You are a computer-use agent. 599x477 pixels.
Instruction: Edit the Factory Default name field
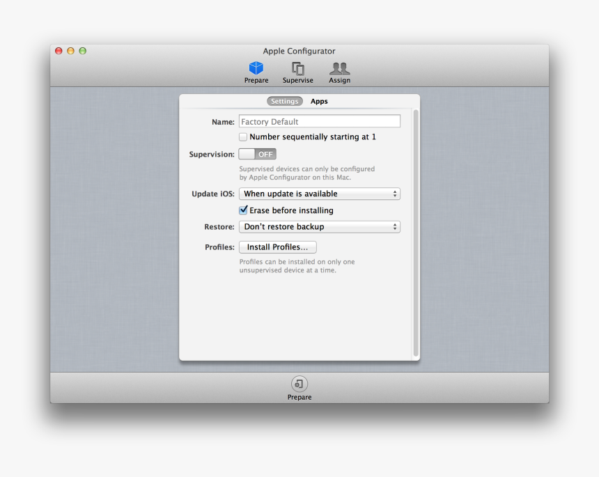point(319,120)
